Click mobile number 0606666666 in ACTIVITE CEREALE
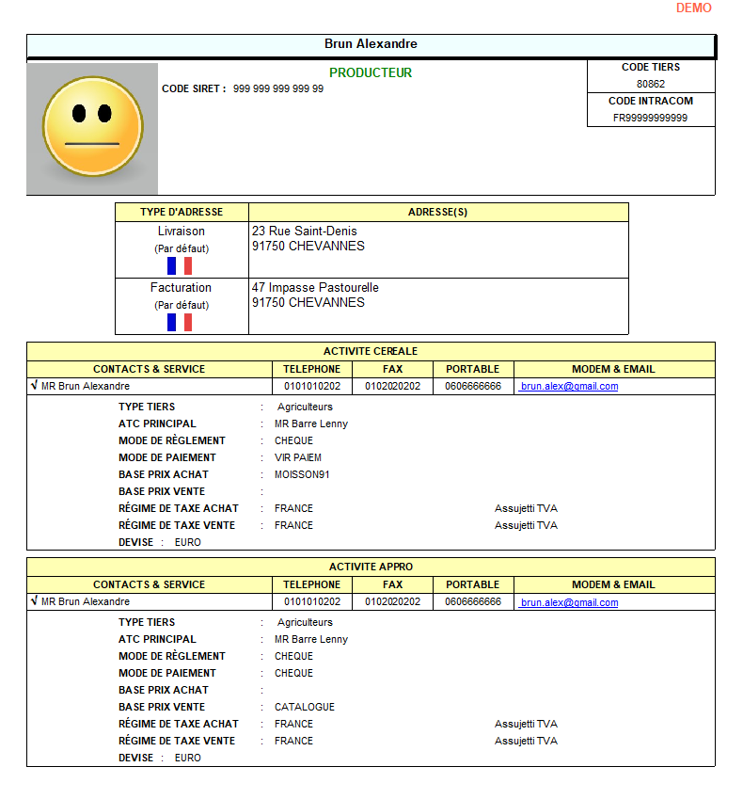 473,387
